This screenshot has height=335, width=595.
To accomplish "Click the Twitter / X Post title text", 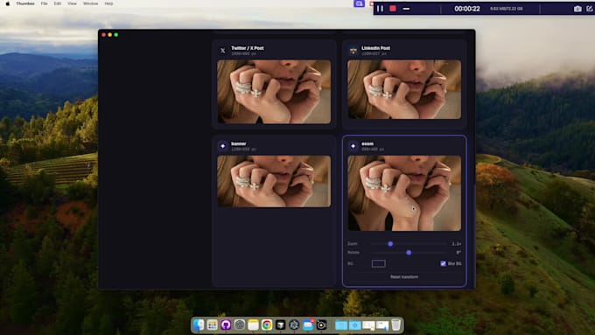I will tap(248, 48).
